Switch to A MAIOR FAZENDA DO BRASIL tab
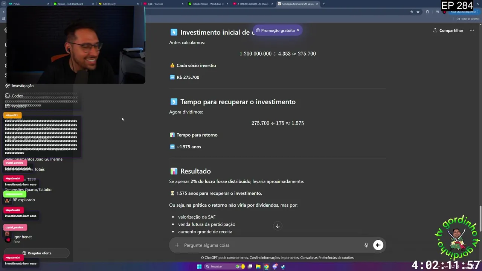The height and width of the screenshot is (271, 482). (x=253, y=4)
